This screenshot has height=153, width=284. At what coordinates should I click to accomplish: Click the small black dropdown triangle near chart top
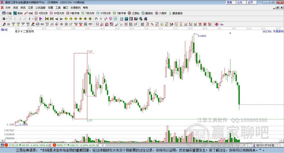pyautogui.click(x=230, y=33)
